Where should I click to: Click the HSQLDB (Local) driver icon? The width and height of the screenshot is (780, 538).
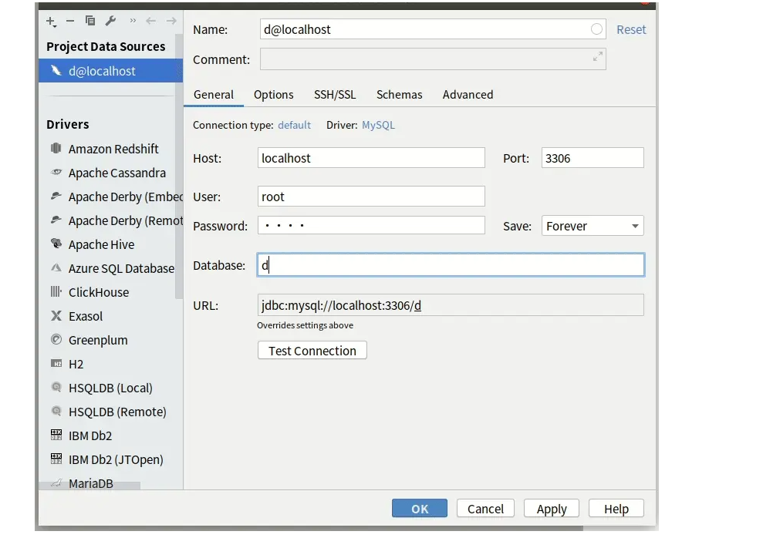[x=56, y=387]
